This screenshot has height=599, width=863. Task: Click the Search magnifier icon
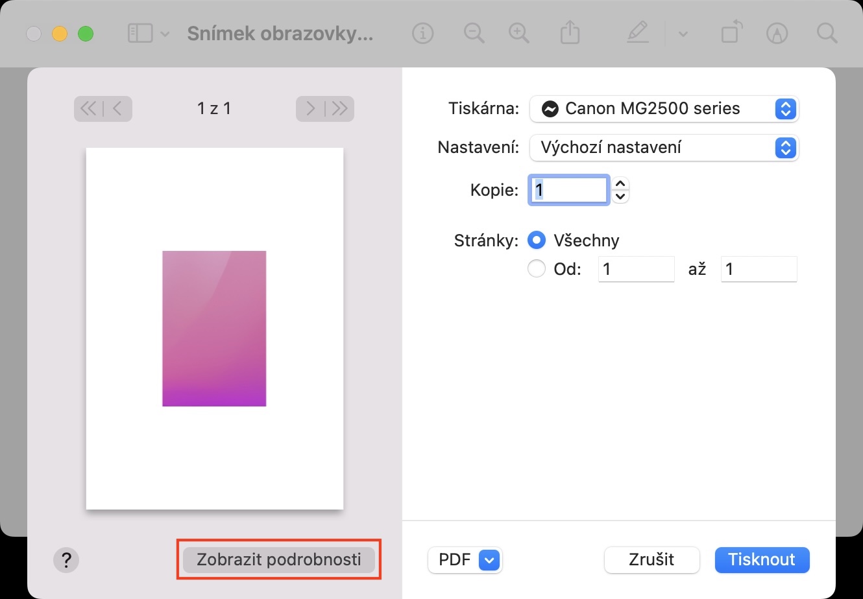tap(827, 33)
